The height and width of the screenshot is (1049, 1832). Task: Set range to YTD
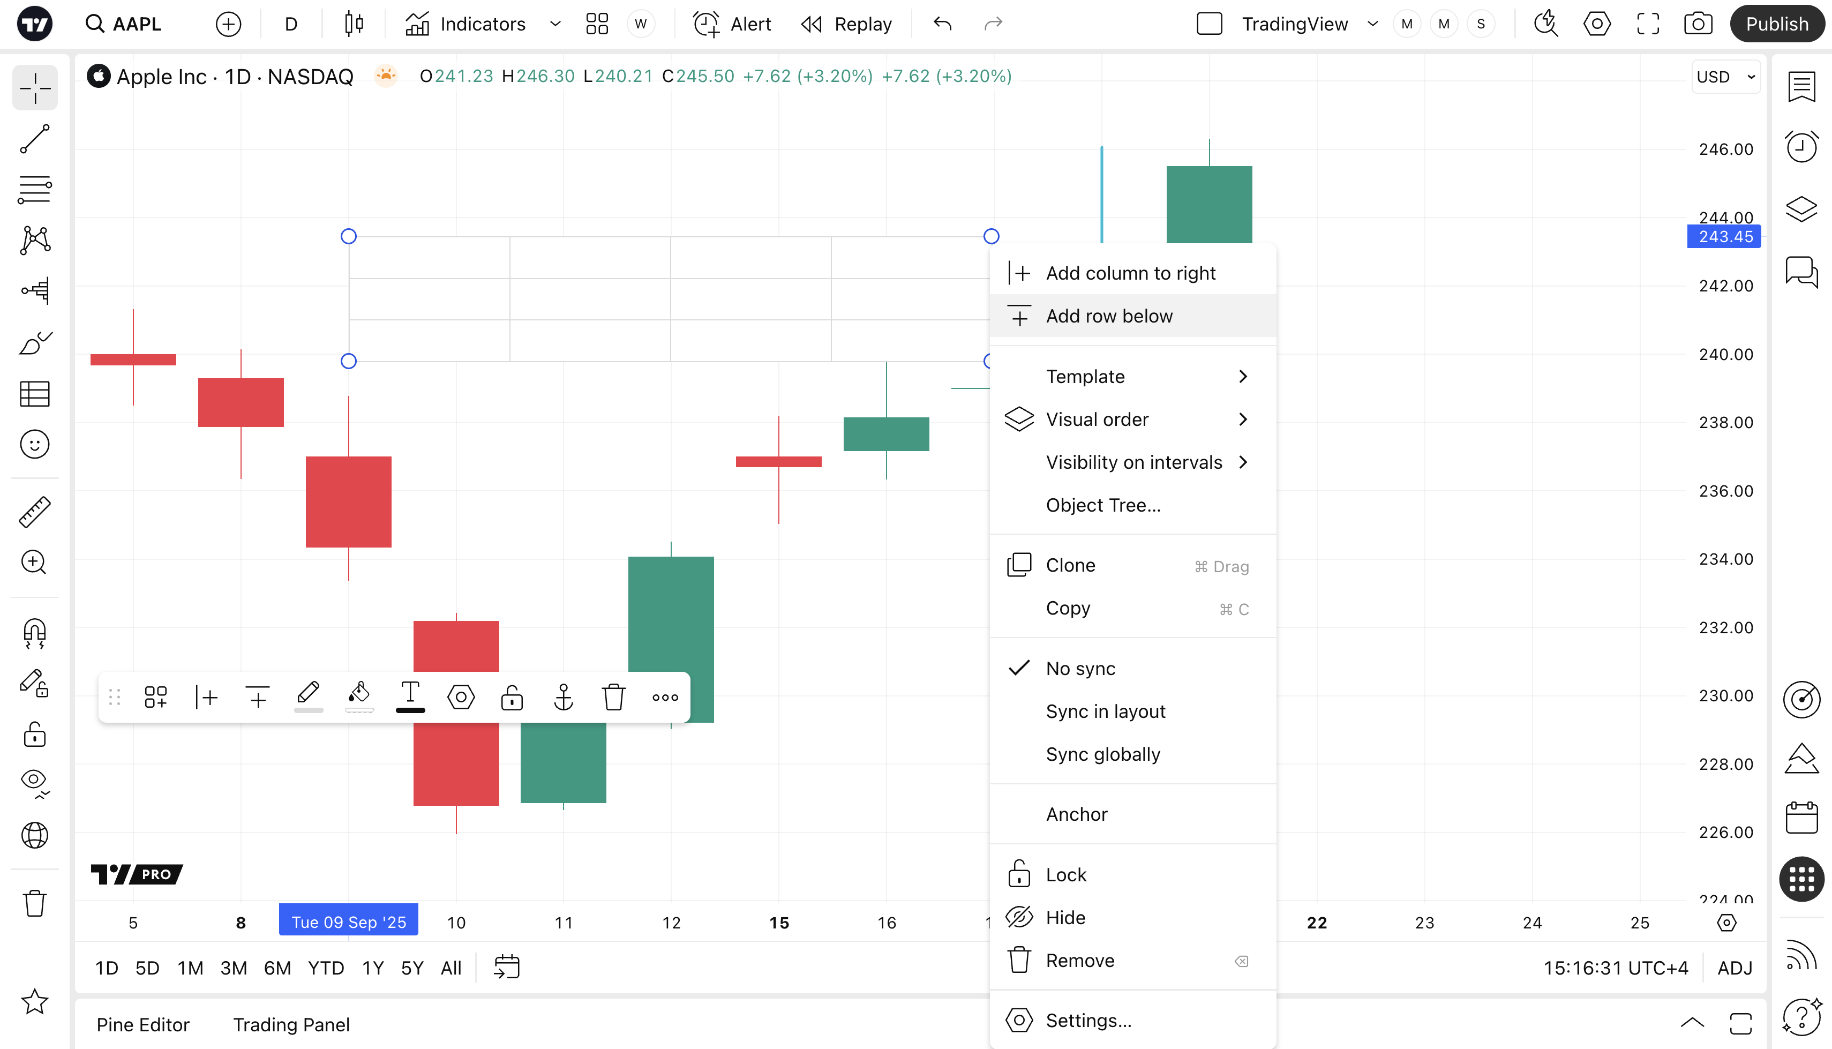(x=326, y=968)
